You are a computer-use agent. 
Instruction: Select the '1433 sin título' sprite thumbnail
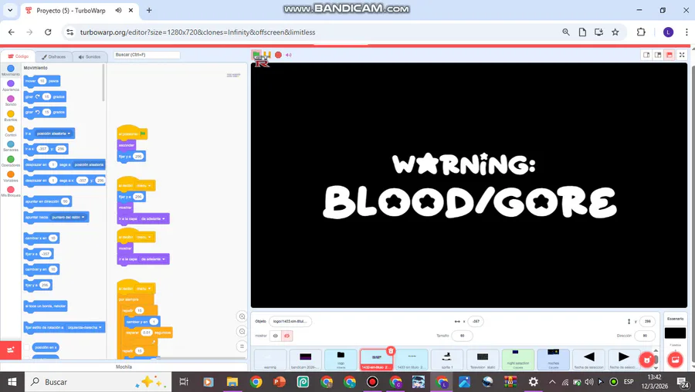coord(412,360)
